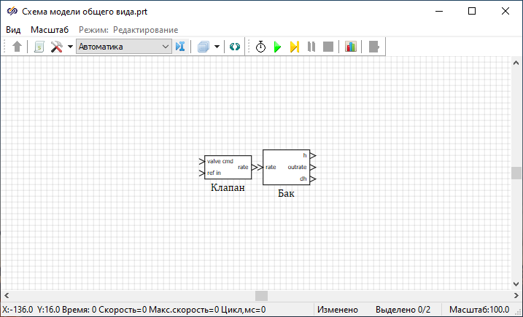Open the Автоматика library combo box
The width and height of the screenshot is (523, 317).
tap(123, 47)
